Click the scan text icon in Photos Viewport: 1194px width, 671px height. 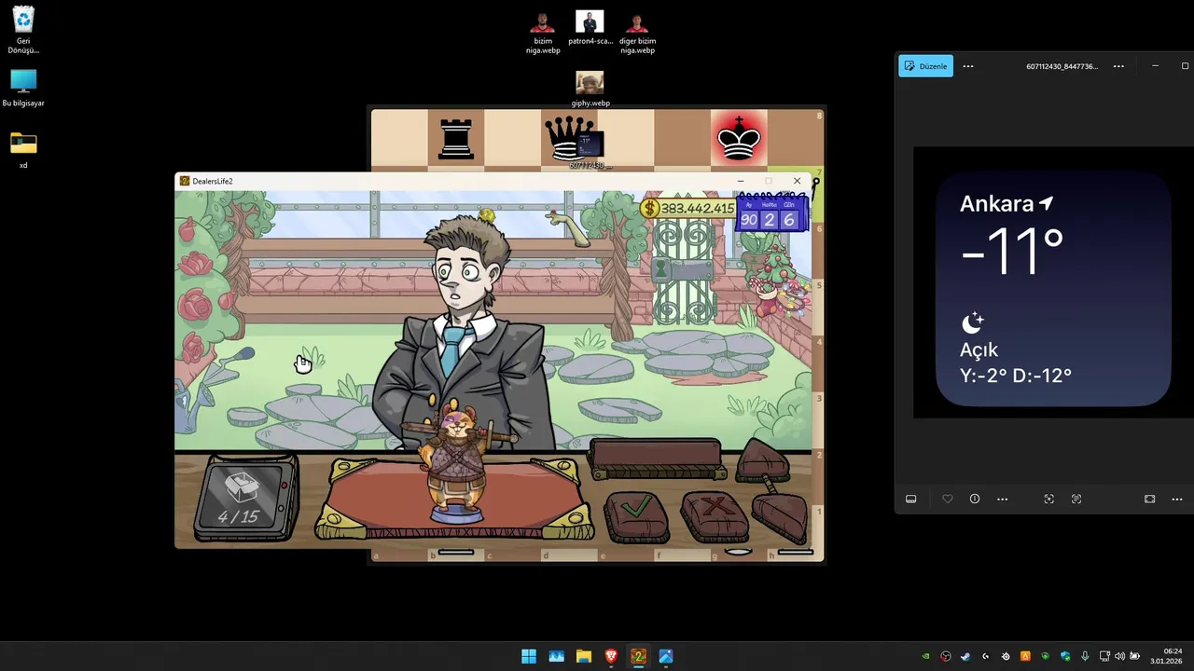point(1076,500)
